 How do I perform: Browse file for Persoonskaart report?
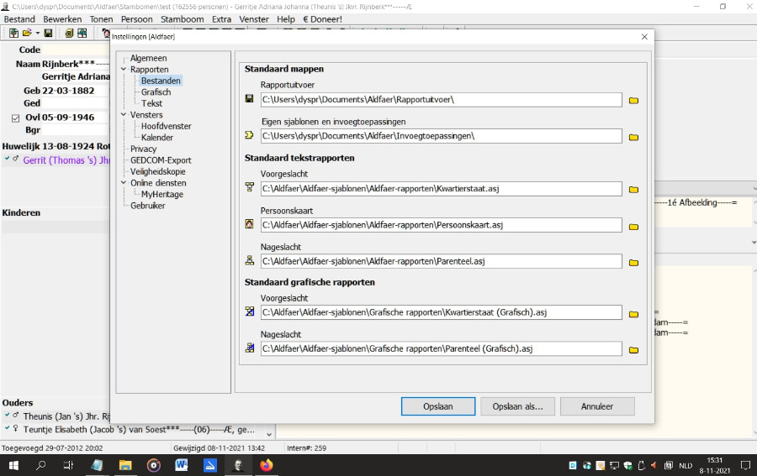(633, 226)
